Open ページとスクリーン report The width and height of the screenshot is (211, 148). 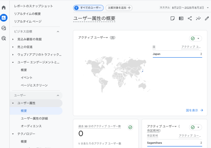coord(34,85)
